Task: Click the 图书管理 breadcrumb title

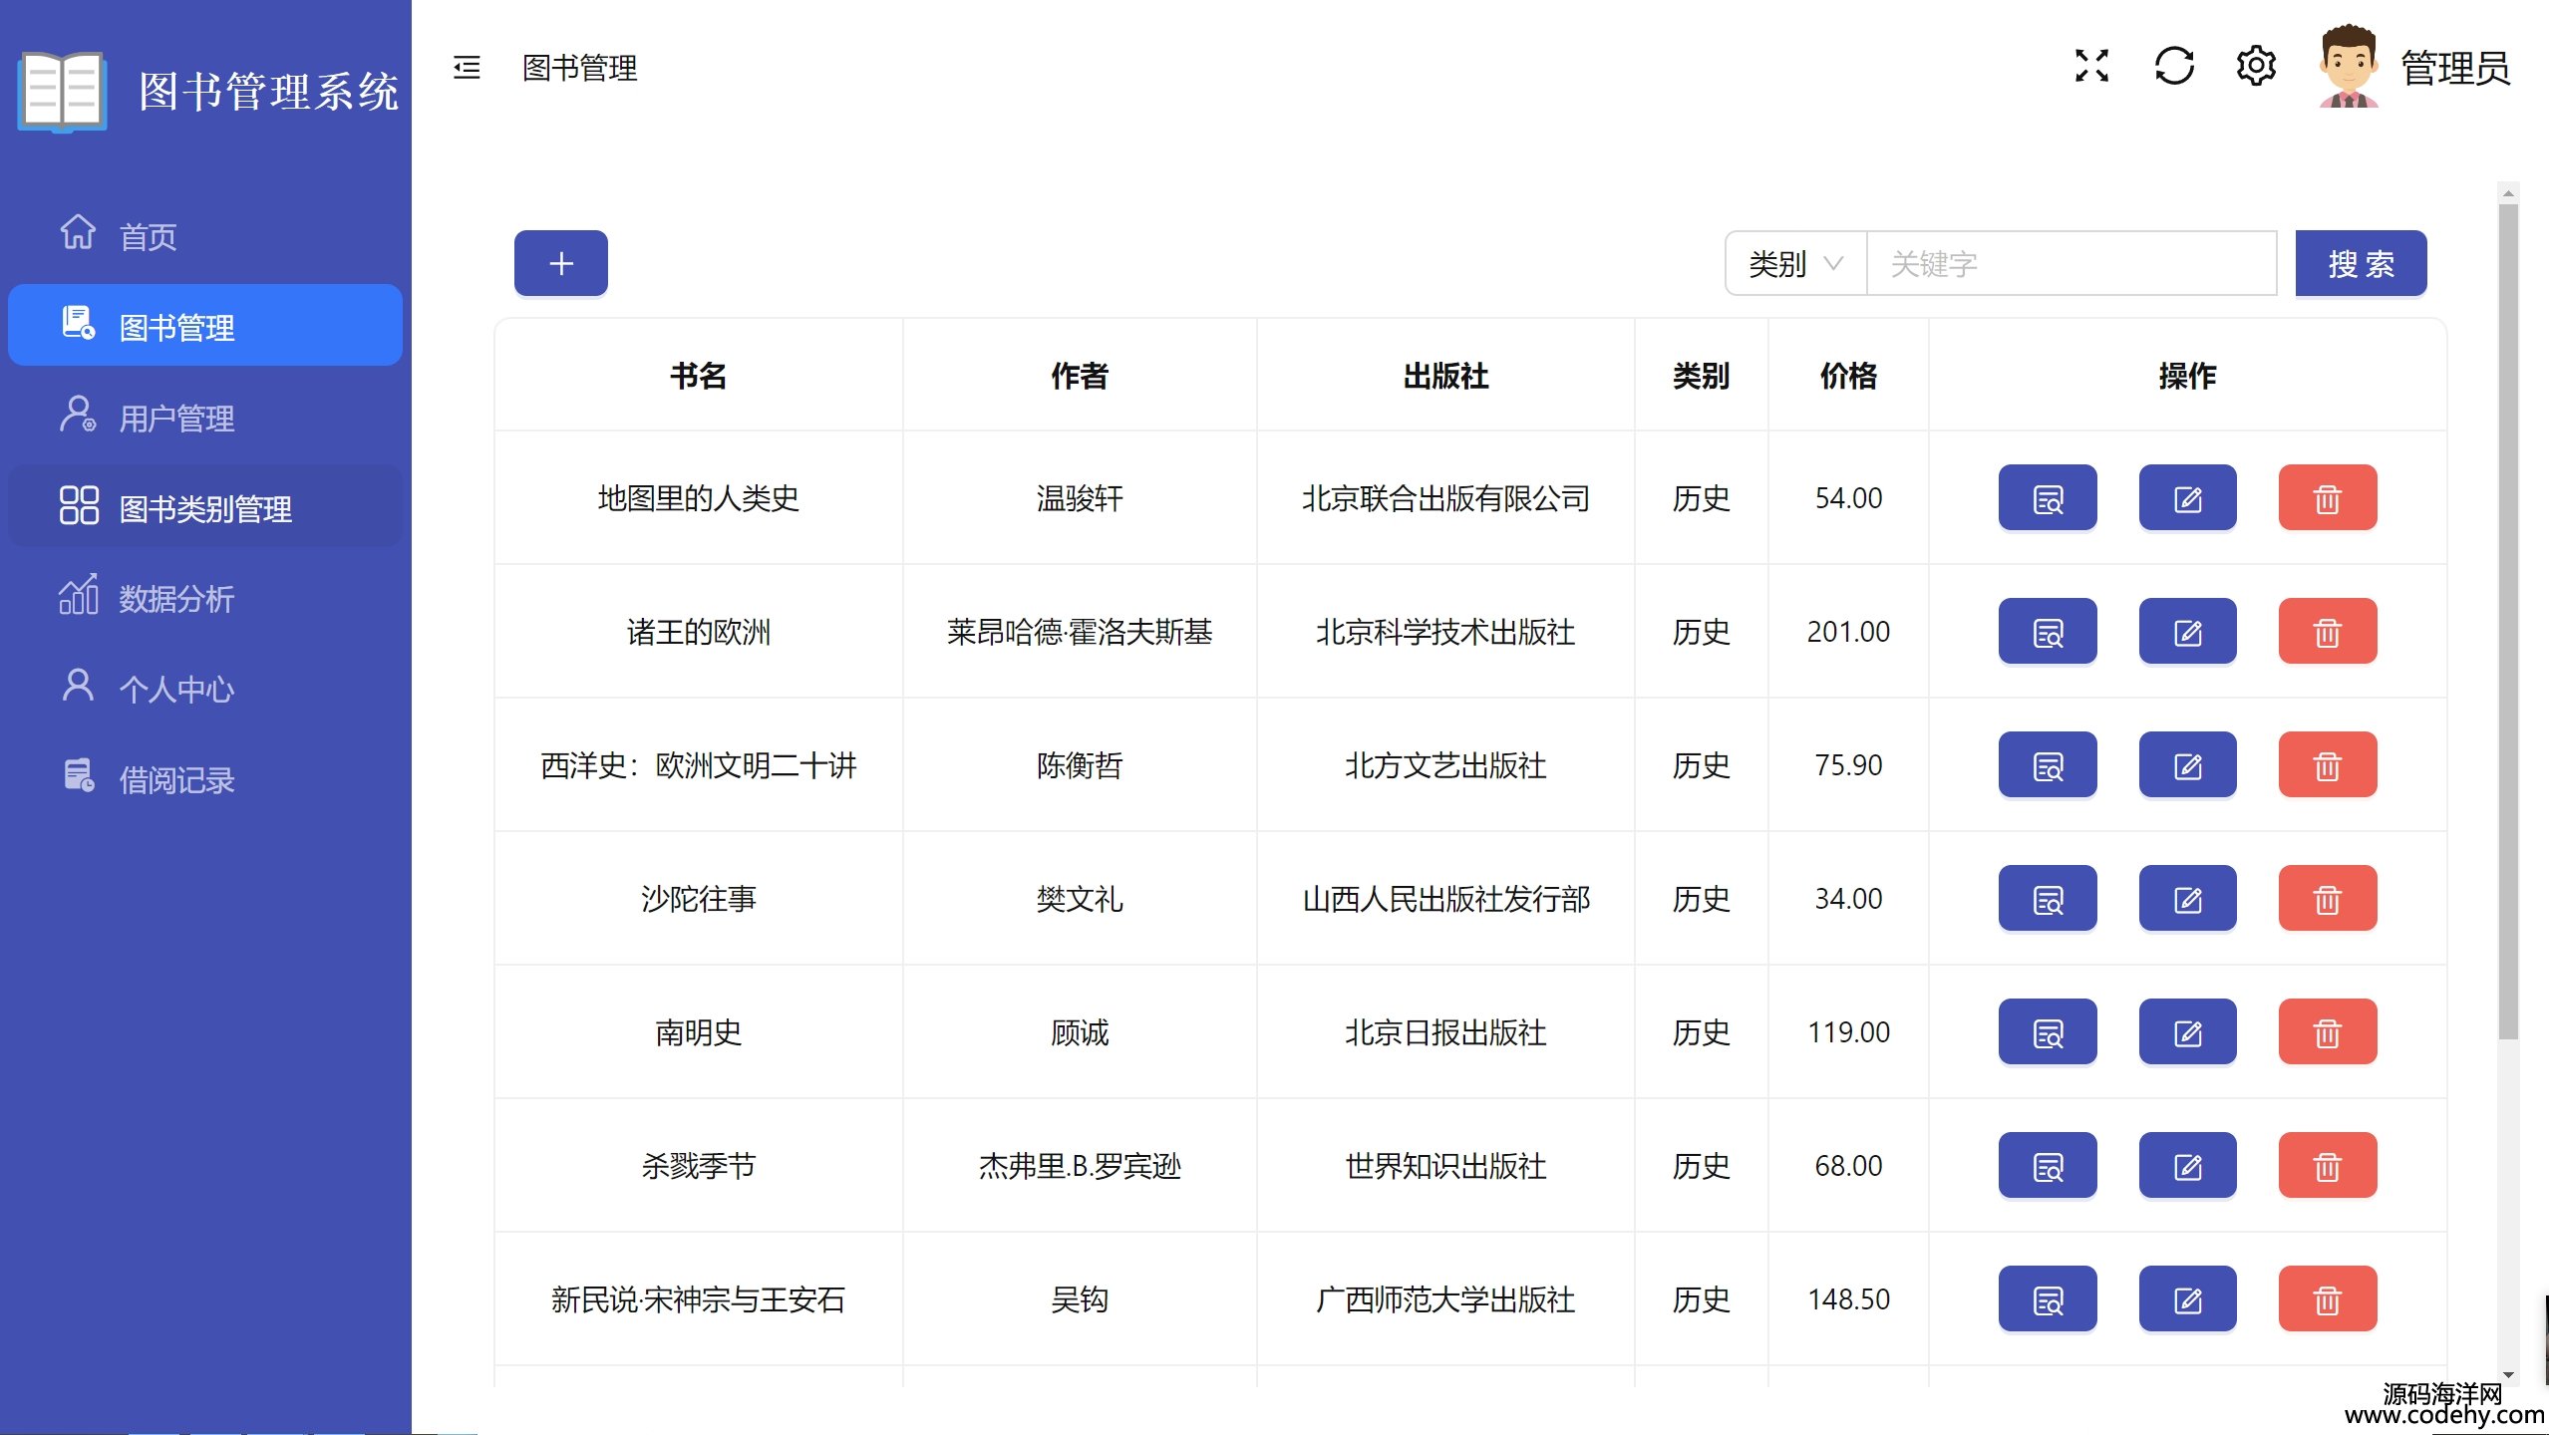Action: (x=579, y=68)
